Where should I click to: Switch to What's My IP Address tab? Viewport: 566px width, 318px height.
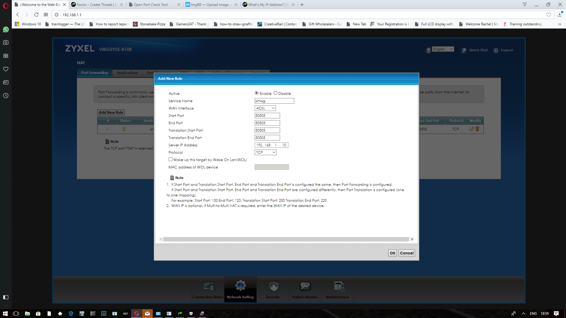(x=268, y=4)
